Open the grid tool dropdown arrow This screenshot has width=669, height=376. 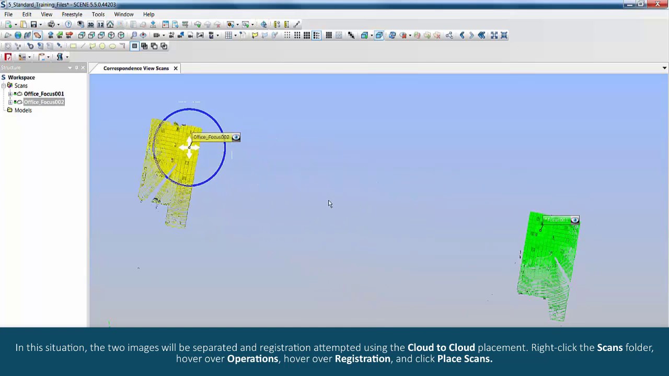pyautogui.click(x=235, y=35)
